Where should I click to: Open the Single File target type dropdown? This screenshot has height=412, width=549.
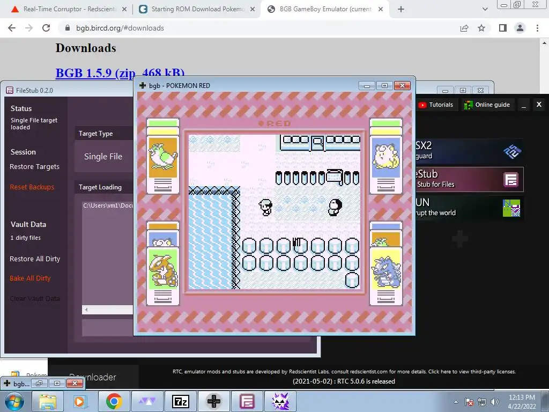(x=103, y=157)
